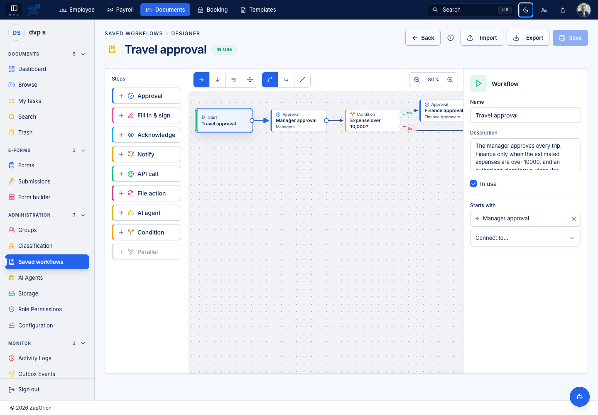Add a Fill in & sign step
598x415 pixels.
pyautogui.click(x=146, y=115)
